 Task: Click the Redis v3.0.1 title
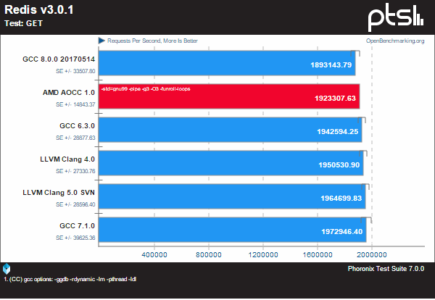[x=39, y=9]
